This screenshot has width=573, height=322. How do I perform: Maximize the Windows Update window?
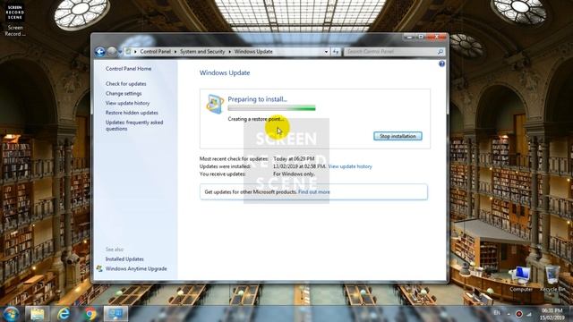coord(421,38)
